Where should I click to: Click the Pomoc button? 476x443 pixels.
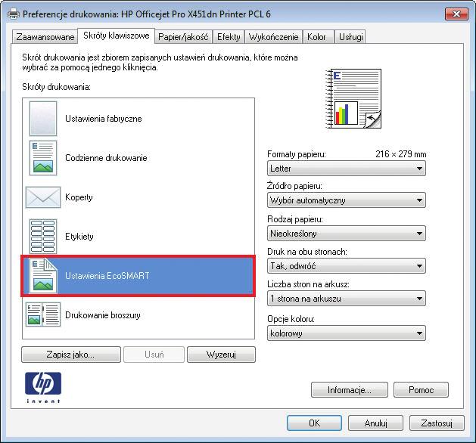click(421, 389)
